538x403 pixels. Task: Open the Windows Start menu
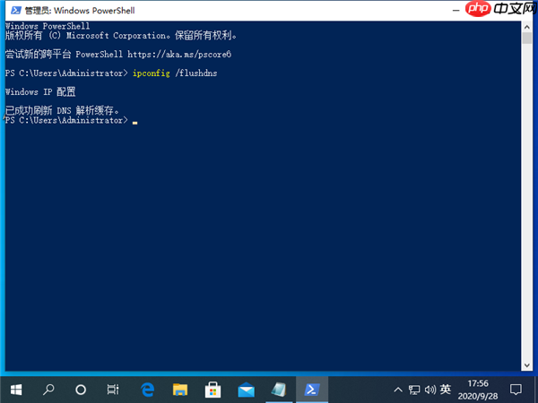pos(16,390)
